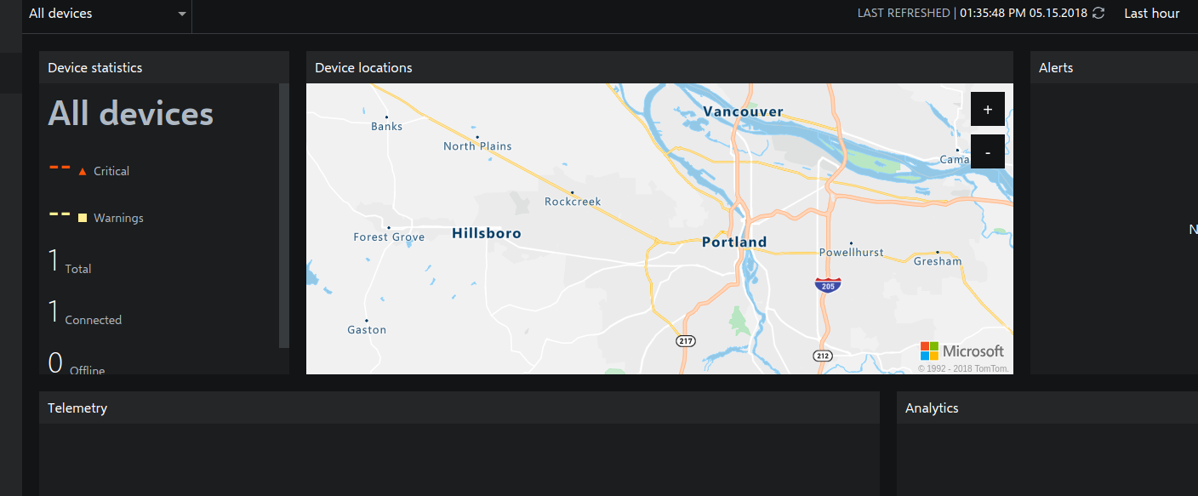Image resolution: width=1198 pixels, height=496 pixels.
Task: Open the Last hour time range selector
Action: pyautogui.click(x=1151, y=13)
